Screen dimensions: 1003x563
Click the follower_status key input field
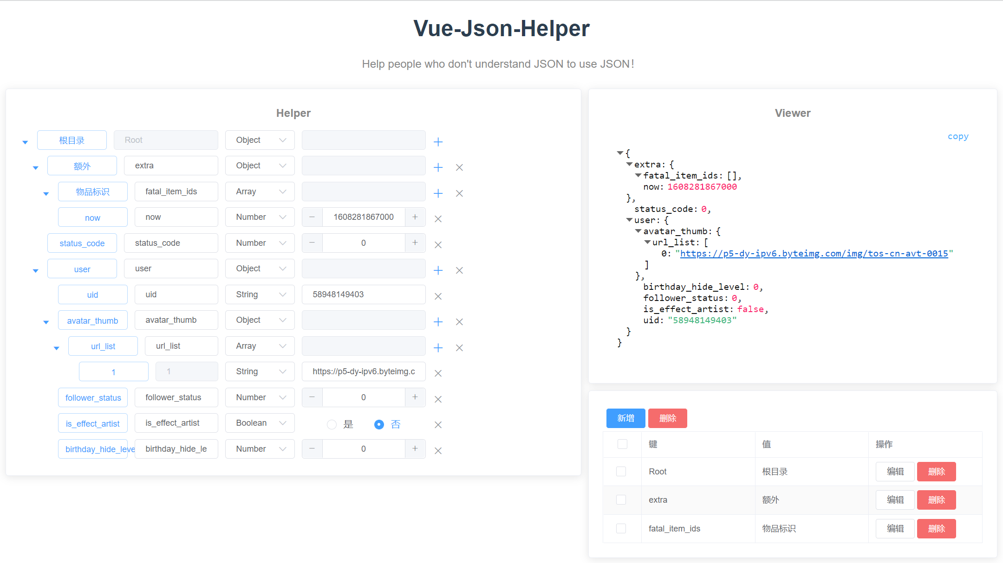(176, 397)
